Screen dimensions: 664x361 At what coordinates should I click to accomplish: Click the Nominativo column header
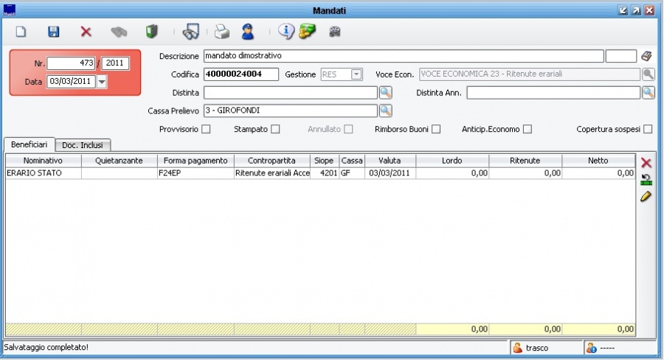[43, 161]
